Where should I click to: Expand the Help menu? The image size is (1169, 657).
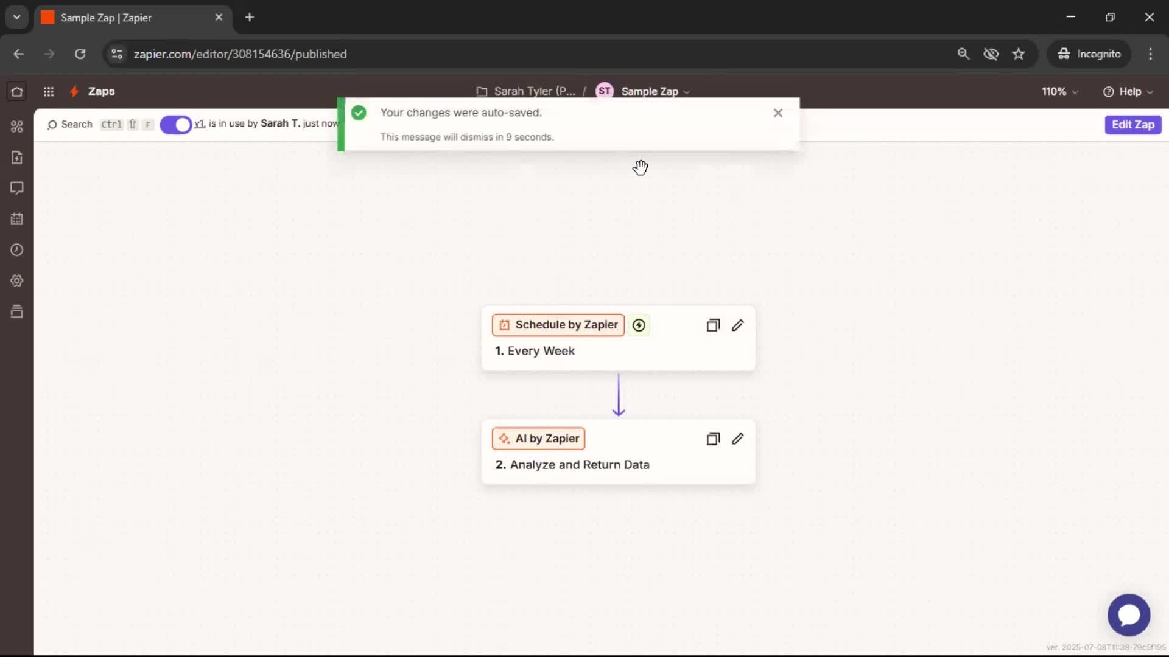pyautogui.click(x=1128, y=91)
